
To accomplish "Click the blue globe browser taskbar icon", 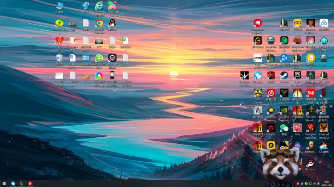I will (x=13, y=184).
